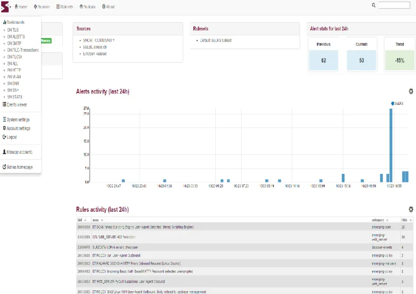Screen dimensions: 416x294
Task: Open Manage accounts entry
Action: tap(17, 152)
